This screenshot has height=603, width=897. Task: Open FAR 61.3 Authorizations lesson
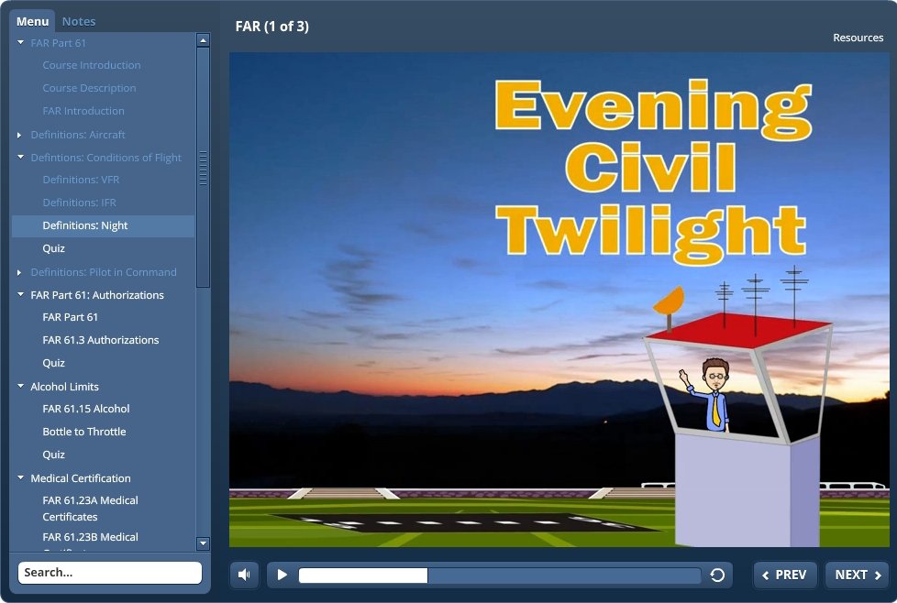click(x=101, y=340)
